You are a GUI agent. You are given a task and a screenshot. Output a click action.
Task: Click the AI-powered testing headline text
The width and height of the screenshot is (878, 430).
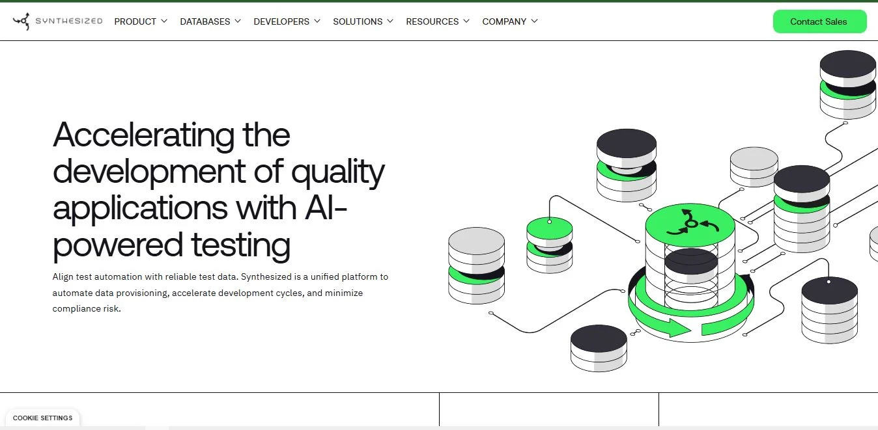tap(218, 190)
